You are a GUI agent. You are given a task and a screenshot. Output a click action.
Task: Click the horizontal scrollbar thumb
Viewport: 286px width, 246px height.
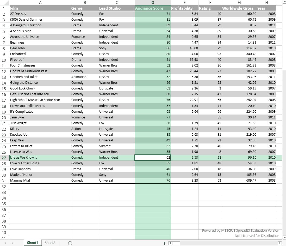click(x=176, y=243)
